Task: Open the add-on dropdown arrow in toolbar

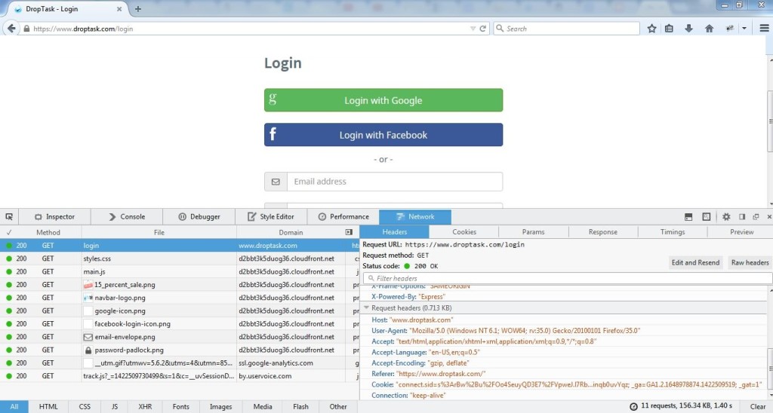Action: click(744, 29)
